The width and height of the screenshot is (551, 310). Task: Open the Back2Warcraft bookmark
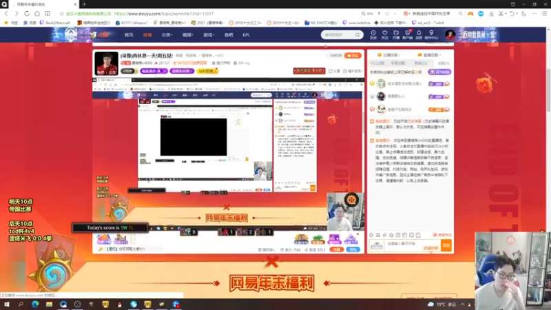coord(55,23)
